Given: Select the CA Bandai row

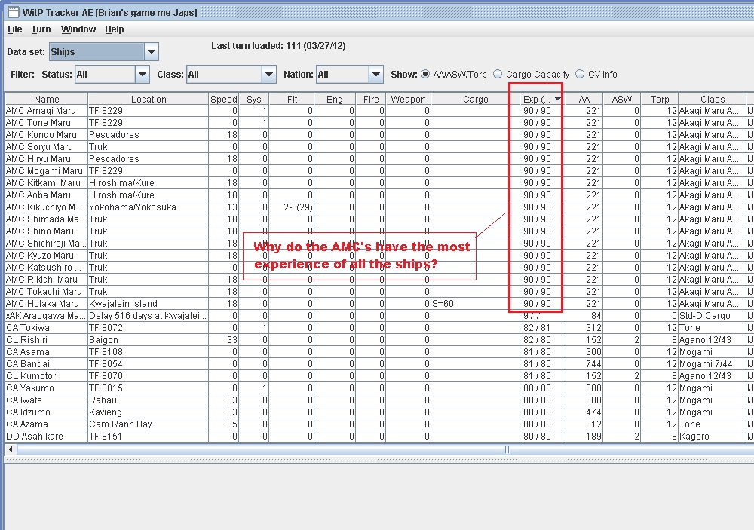Looking at the screenshot, I should (379, 363).
